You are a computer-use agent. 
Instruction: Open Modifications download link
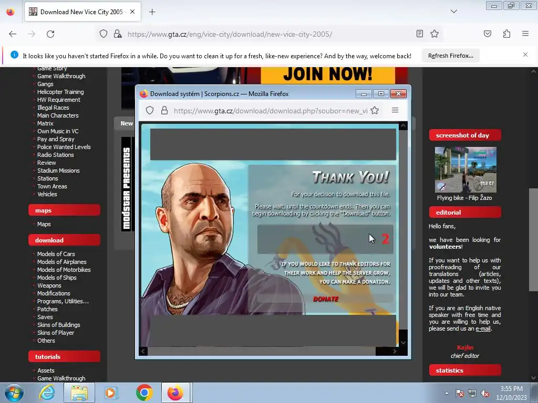54,293
